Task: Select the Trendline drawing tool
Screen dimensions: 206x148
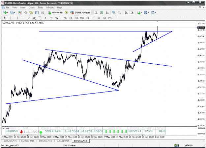Action: click(x=29, y=18)
